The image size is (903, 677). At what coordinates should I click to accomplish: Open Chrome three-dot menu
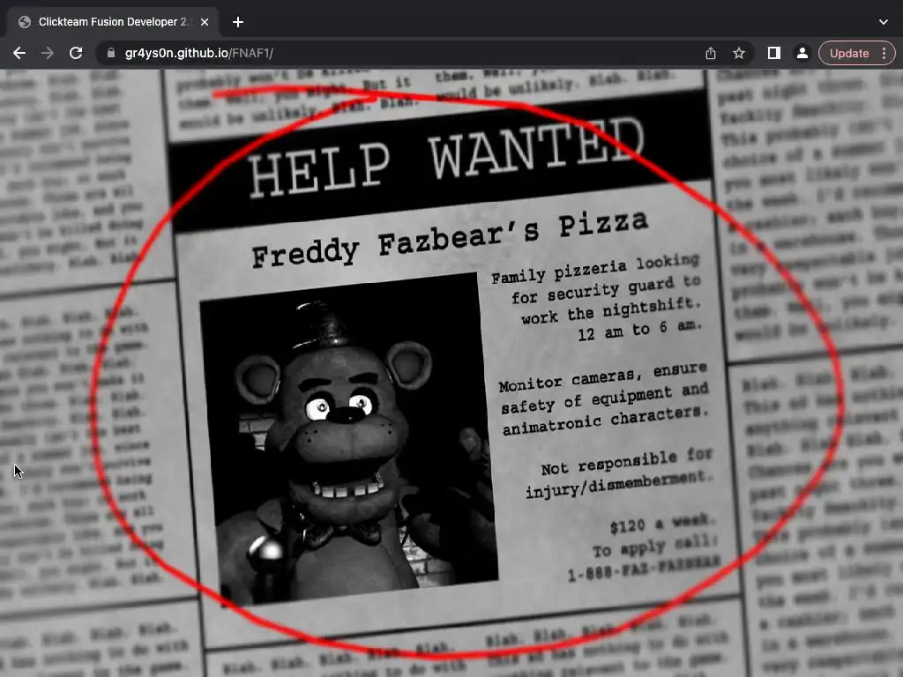pyautogui.click(x=884, y=53)
